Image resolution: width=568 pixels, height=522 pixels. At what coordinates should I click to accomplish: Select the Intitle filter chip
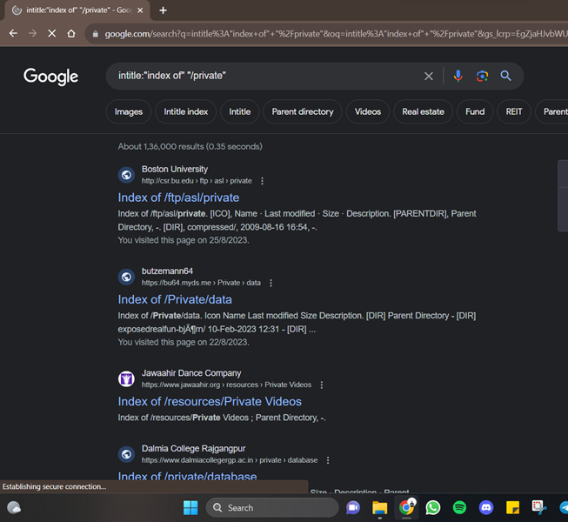[x=240, y=111]
